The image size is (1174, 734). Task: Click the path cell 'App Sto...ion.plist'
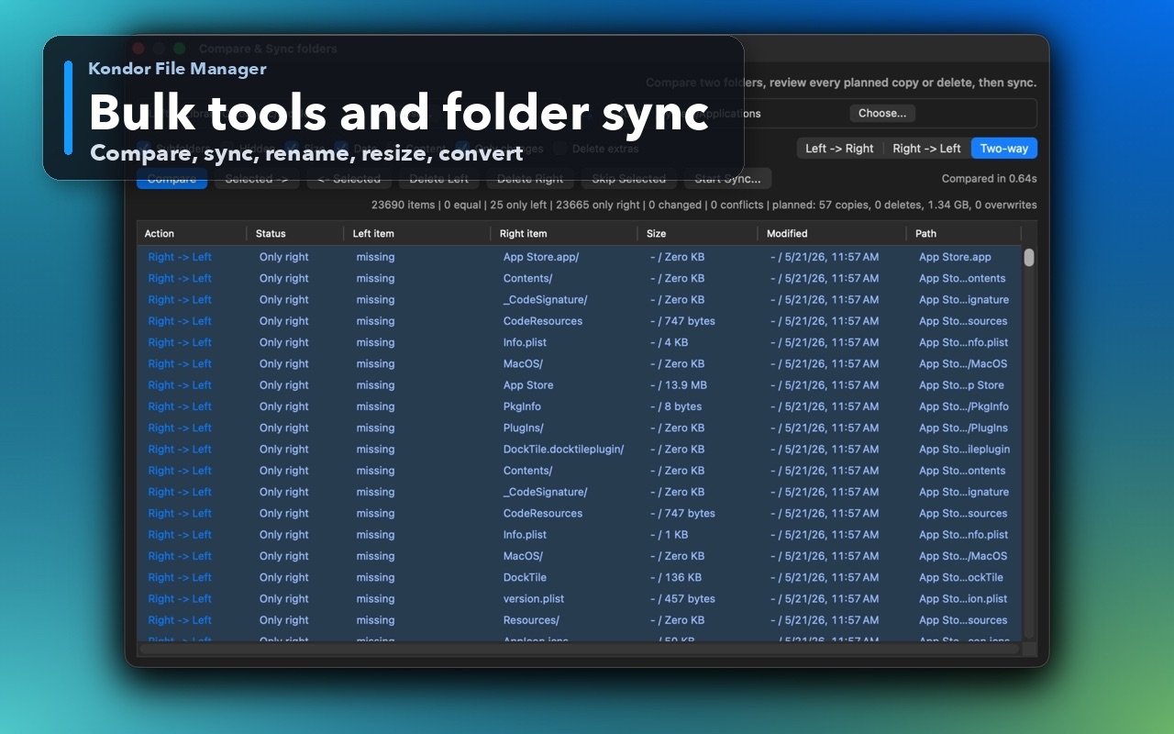(x=963, y=598)
